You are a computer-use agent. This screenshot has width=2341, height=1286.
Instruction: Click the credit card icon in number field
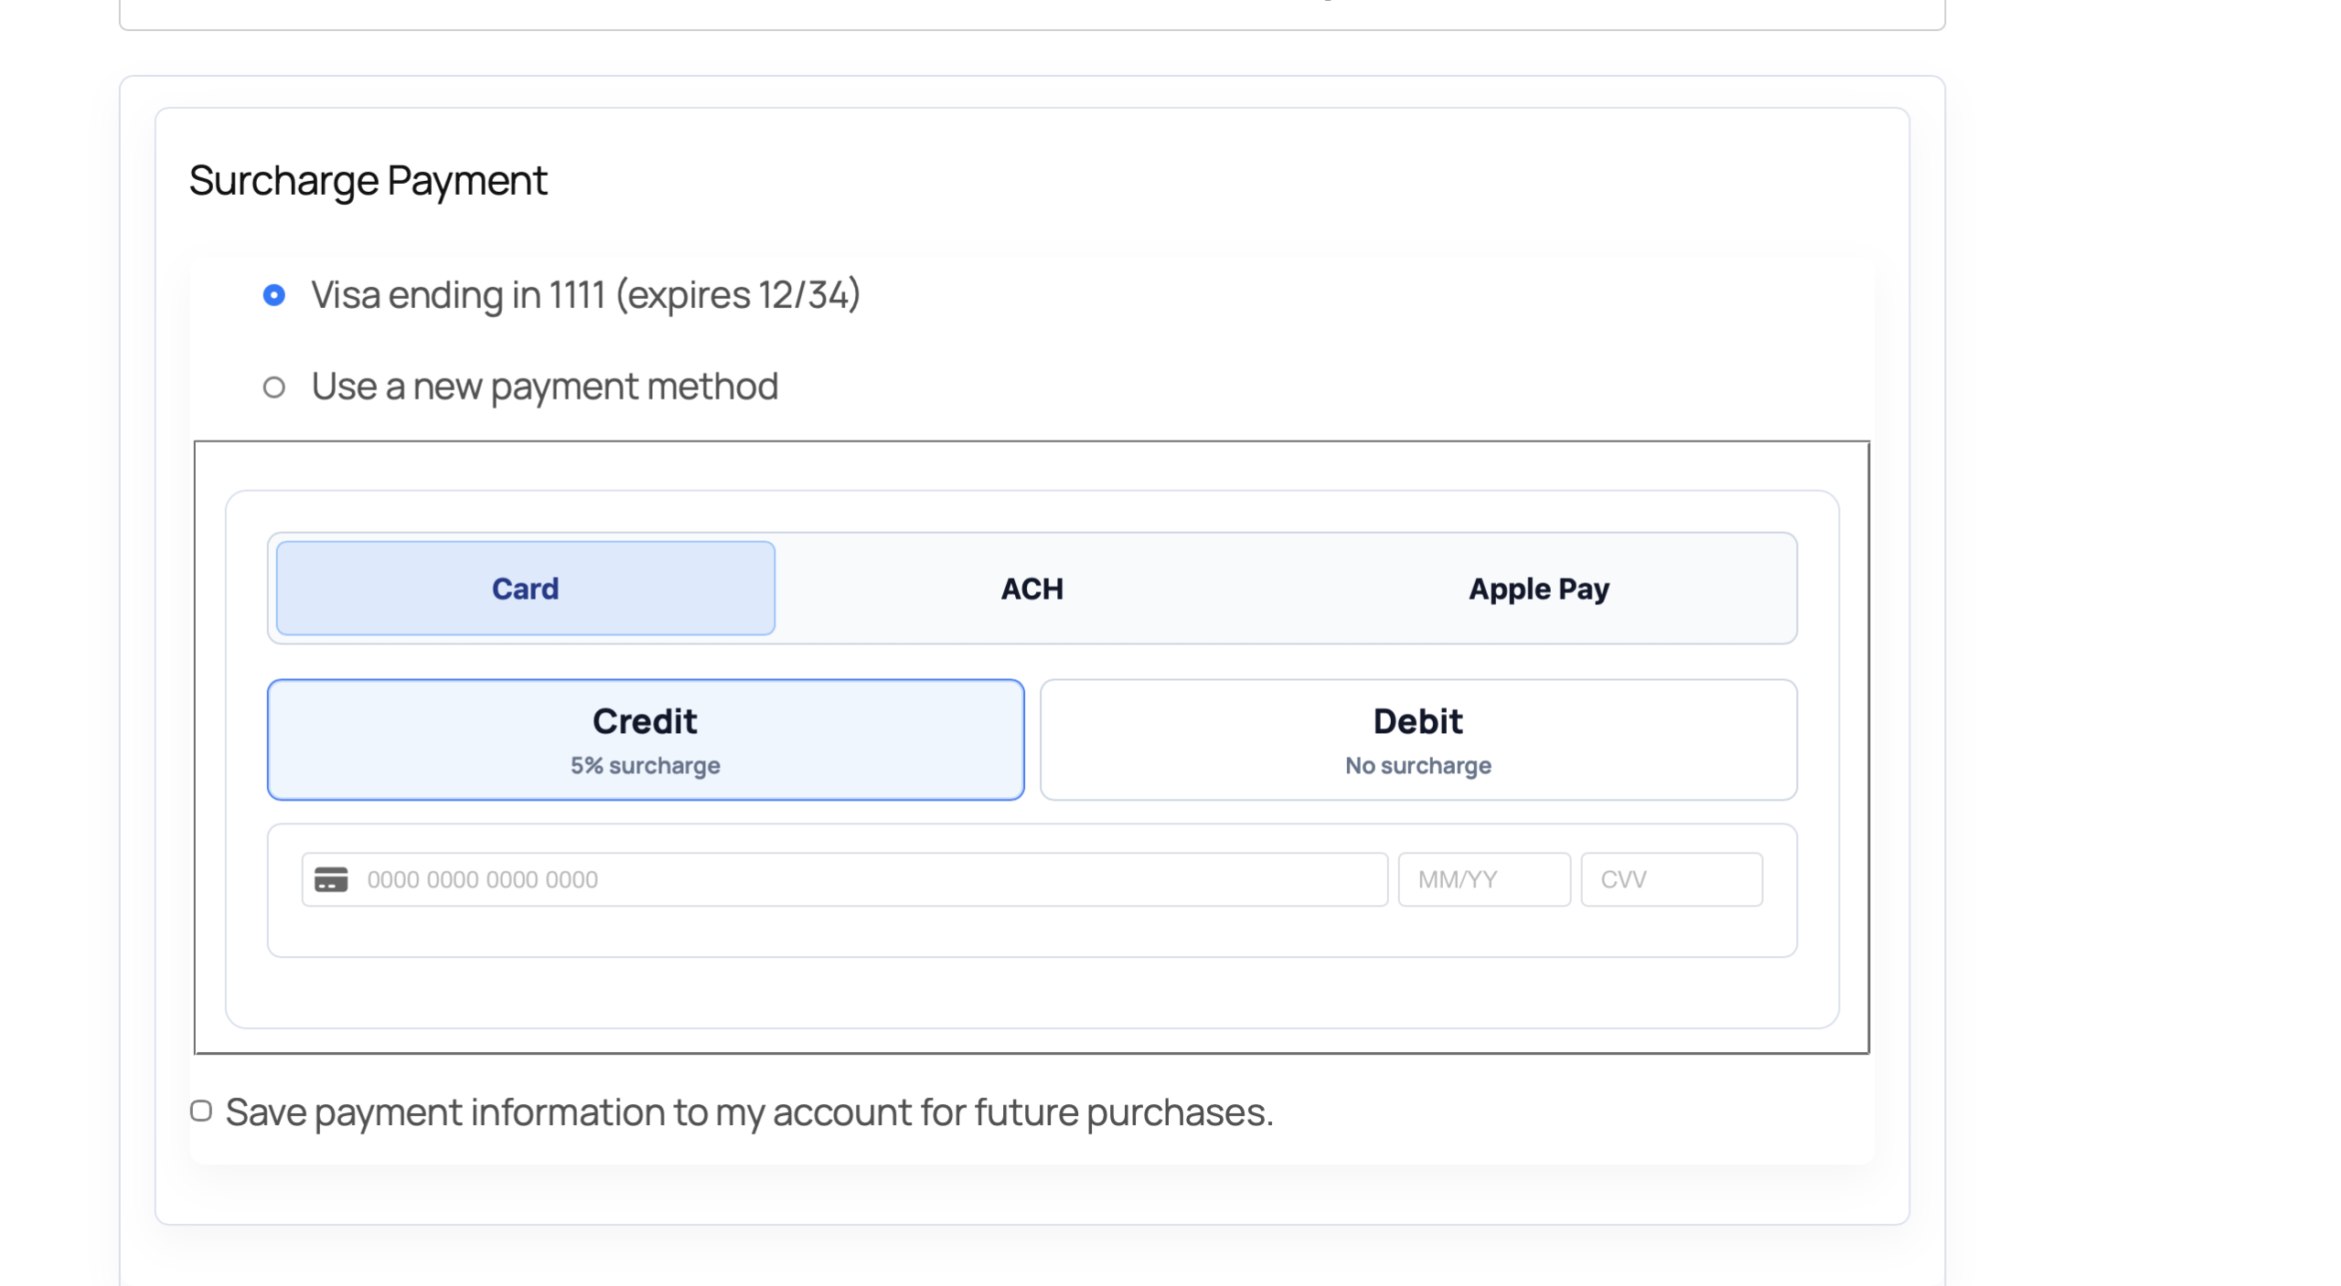click(x=331, y=879)
